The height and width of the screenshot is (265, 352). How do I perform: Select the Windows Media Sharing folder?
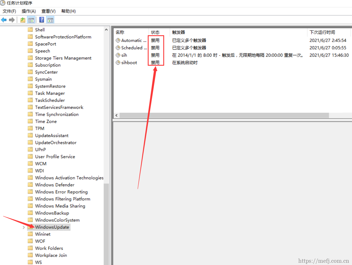(x=60, y=206)
